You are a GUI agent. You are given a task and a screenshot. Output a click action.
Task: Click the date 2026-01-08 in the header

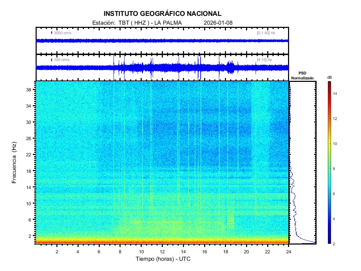[x=218, y=23]
